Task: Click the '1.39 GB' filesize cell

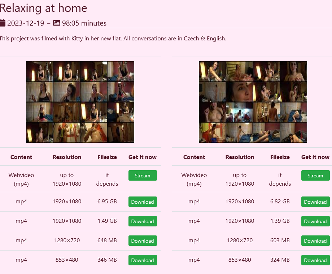Action: (280, 221)
